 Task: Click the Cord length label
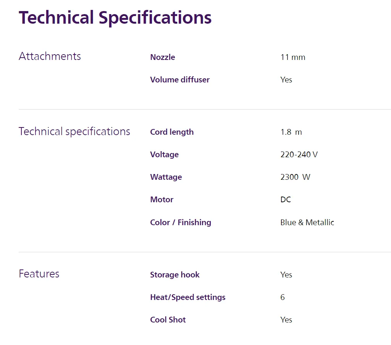(x=172, y=132)
